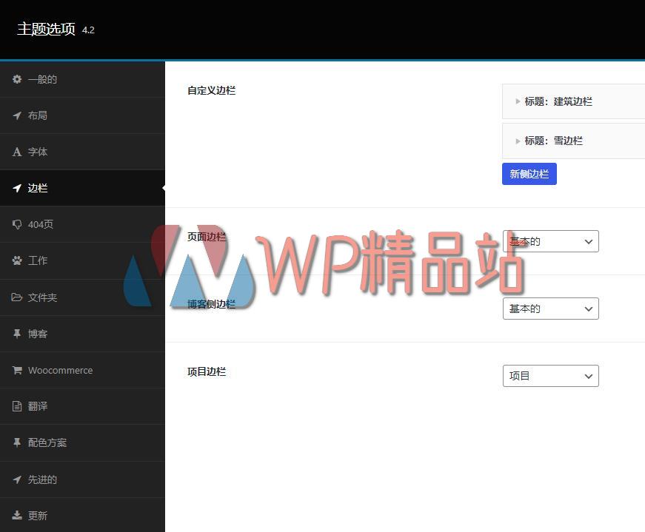This screenshot has height=532, width=645.
Task: Select the 配色方案 pin icon
Action: [x=16, y=442]
